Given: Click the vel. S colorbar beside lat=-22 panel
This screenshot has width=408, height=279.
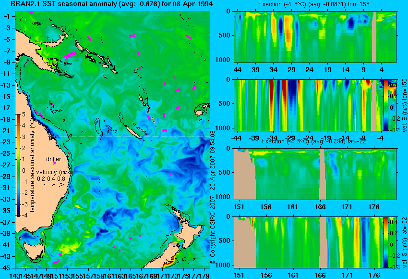Looking at the screenshot, I should coord(386,242).
